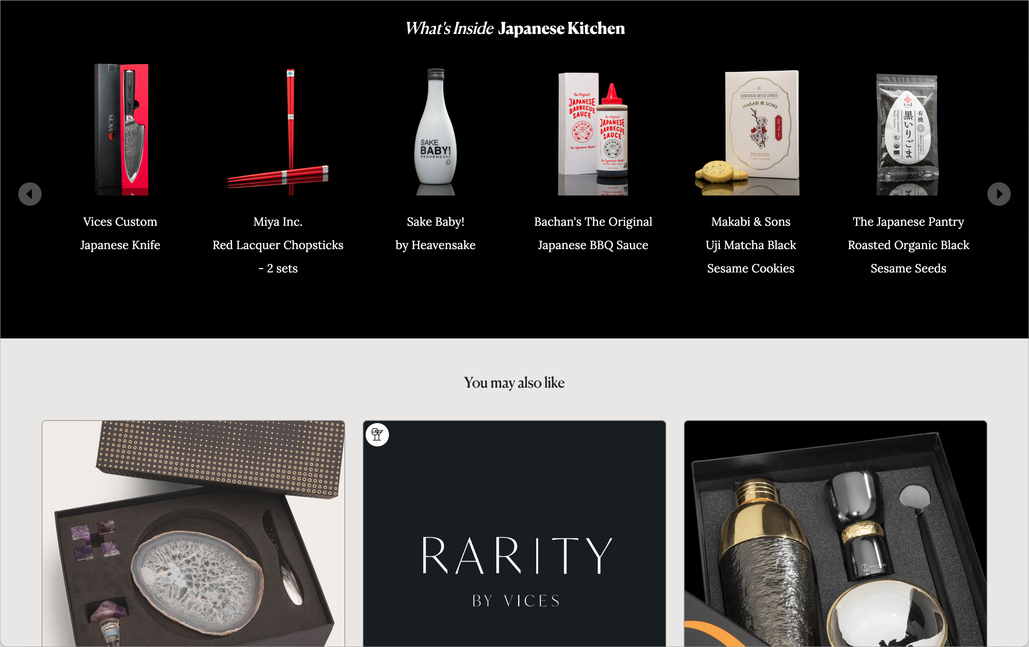Click the You may also like heading
The image size is (1029, 647).
[514, 383]
